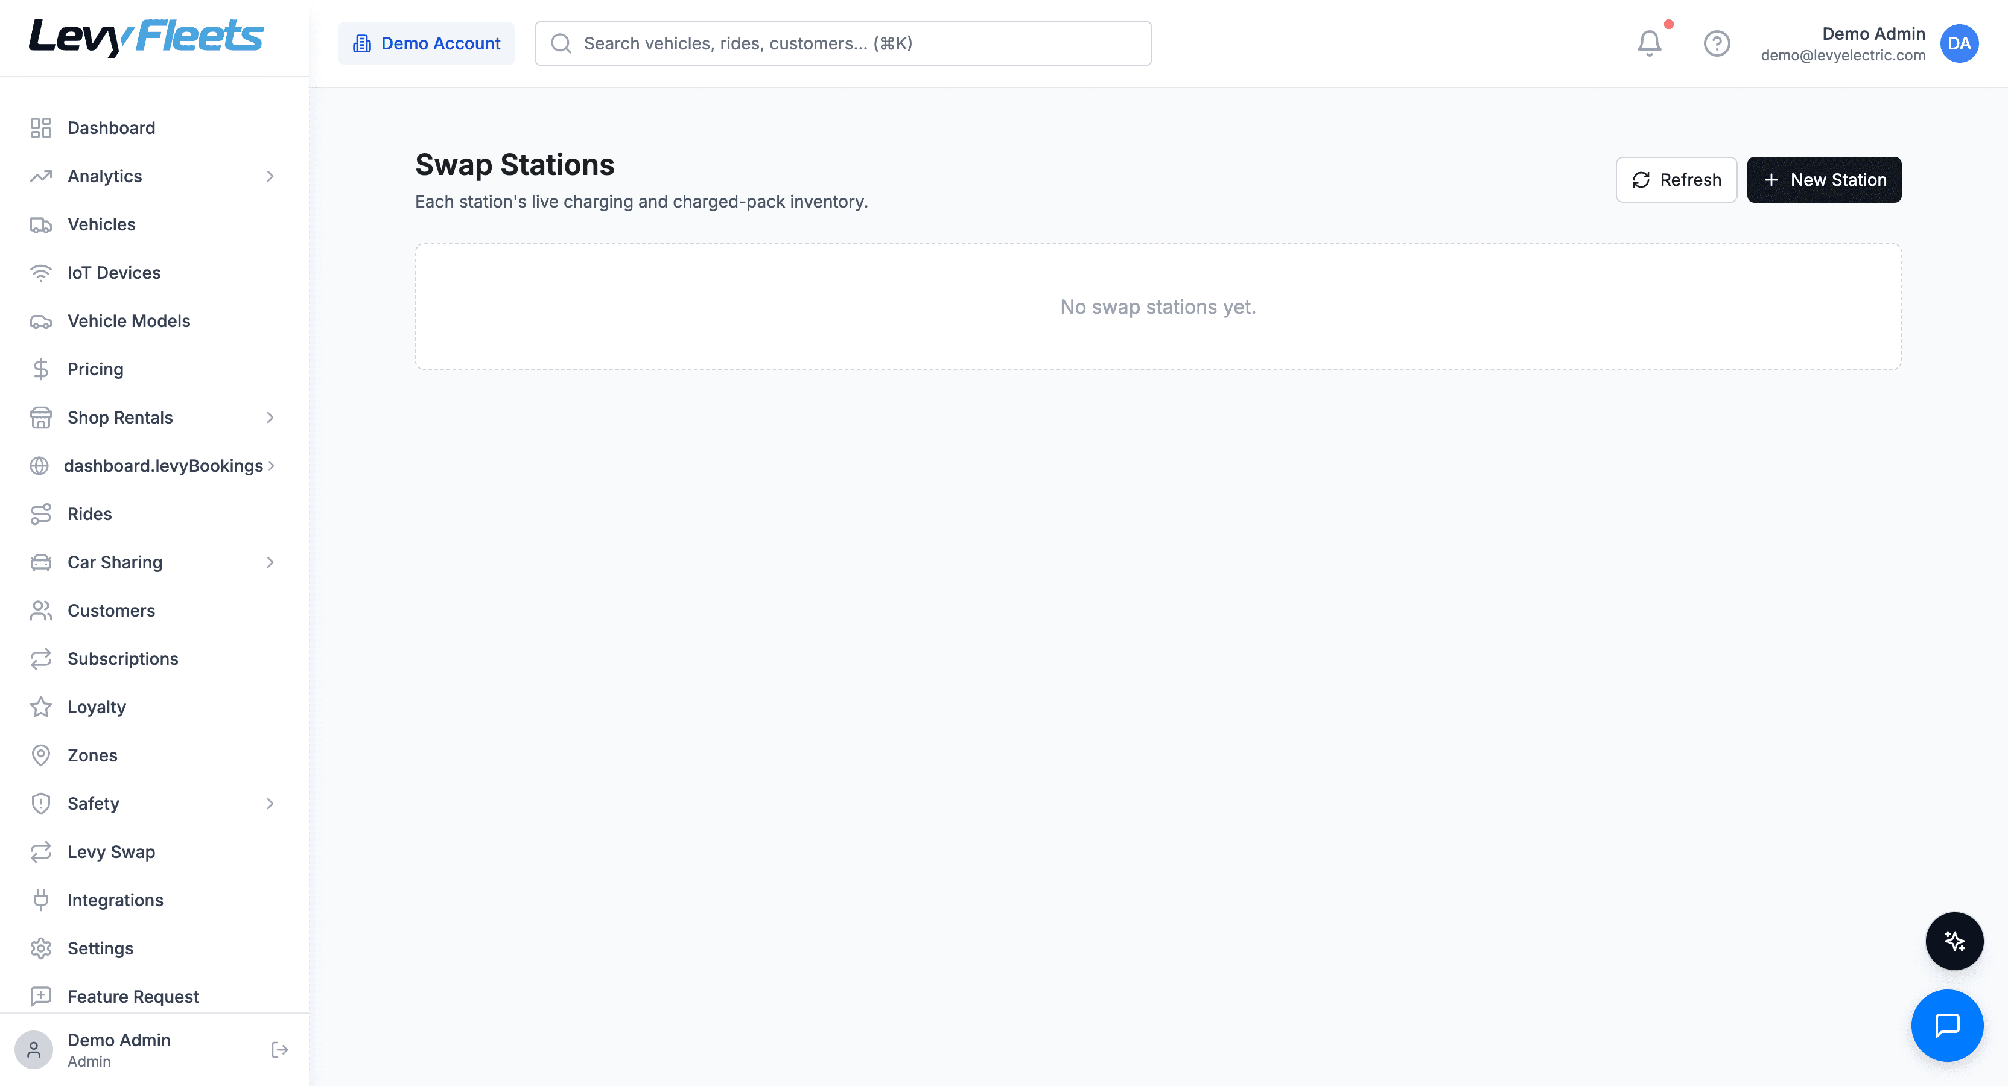Click the Settings gear icon
2008x1086 pixels.
(x=40, y=950)
